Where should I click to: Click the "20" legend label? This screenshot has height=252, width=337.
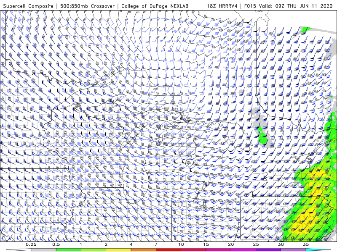[x=231, y=244]
